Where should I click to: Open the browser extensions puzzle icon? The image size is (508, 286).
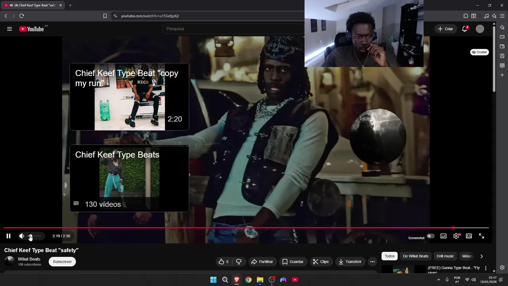coord(466,16)
